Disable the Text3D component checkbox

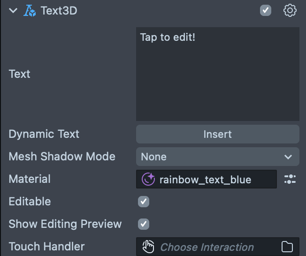266,10
